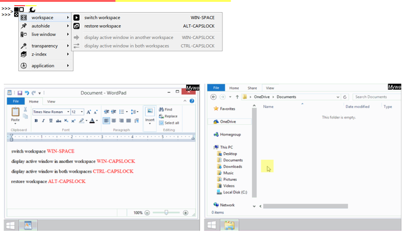Toggle strikethrough formatting
This screenshot has height=235, width=406.
tap(59, 121)
